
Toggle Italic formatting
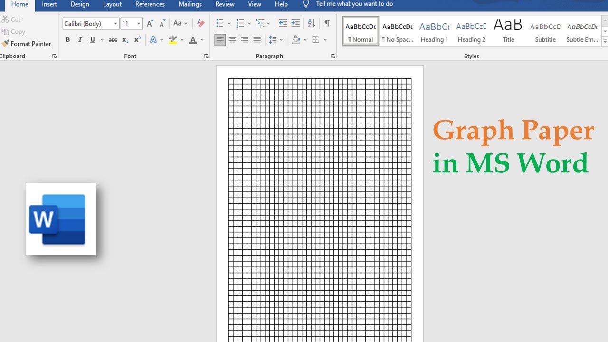(x=80, y=40)
